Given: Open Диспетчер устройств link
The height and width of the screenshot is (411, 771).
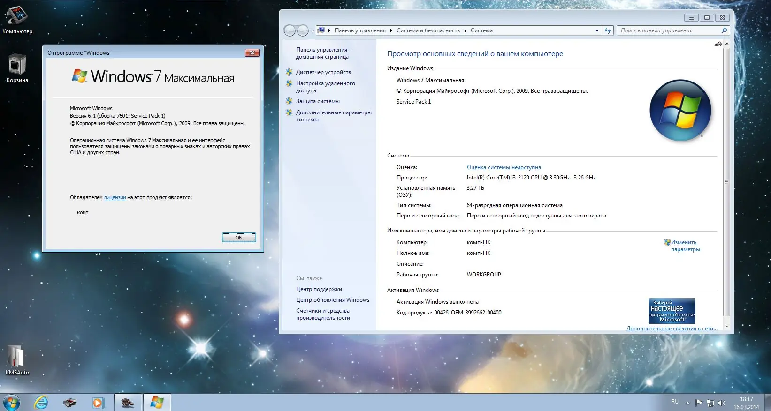Looking at the screenshot, I should 323,72.
